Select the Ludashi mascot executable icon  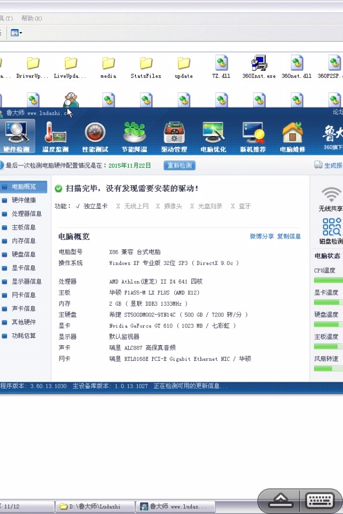pos(71,100)
